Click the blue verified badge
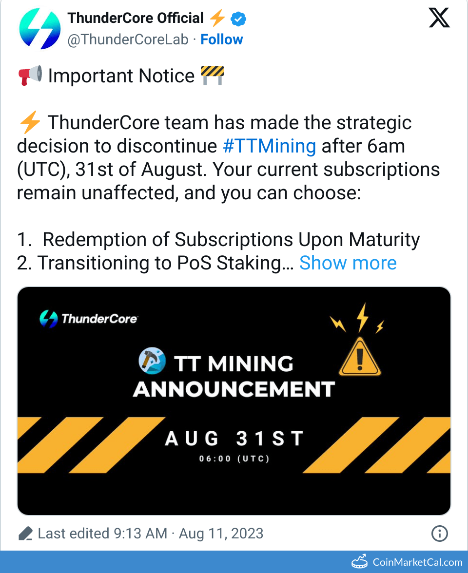Screen dimensions: 468x573 point(238,19)
